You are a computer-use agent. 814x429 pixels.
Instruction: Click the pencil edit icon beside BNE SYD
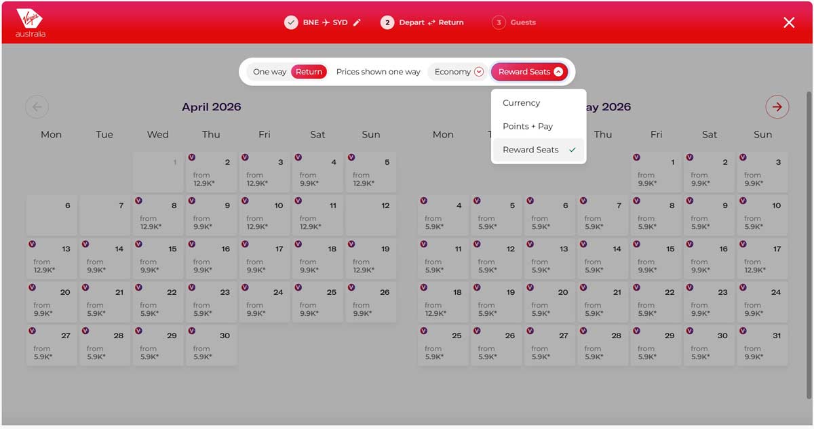(x=357, y=22)
